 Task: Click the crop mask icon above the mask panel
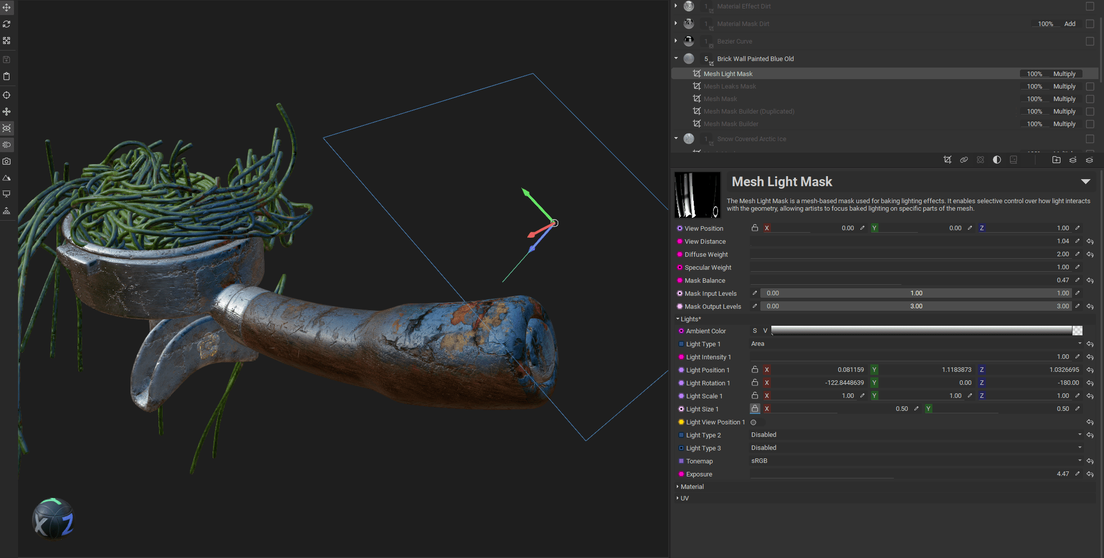click(947, 160)
